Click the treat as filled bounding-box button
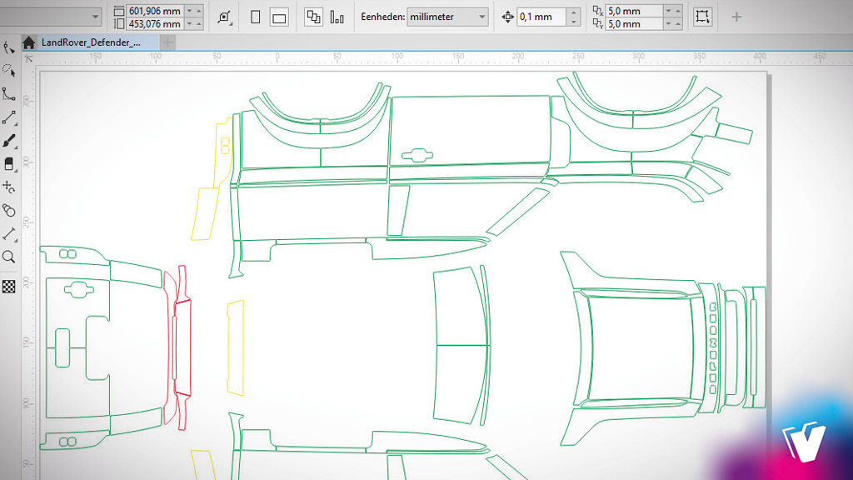This screenshot has width=853, height=480. [702, 17]
